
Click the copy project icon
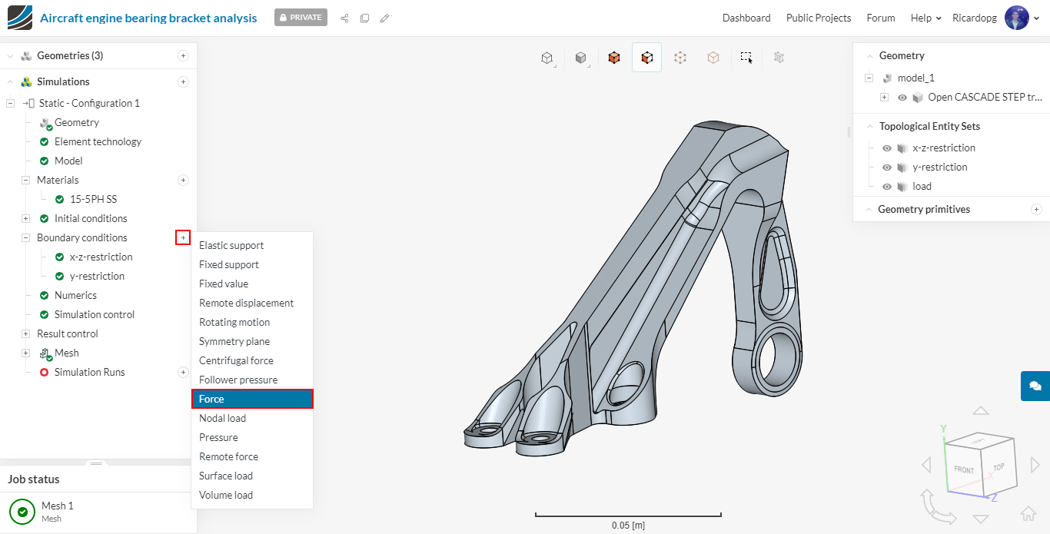364,18
